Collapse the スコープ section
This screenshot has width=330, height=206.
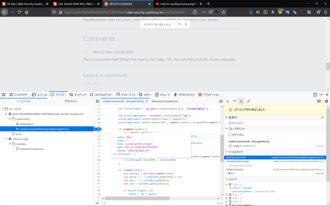pyautogui.click(x=227, y=179)
